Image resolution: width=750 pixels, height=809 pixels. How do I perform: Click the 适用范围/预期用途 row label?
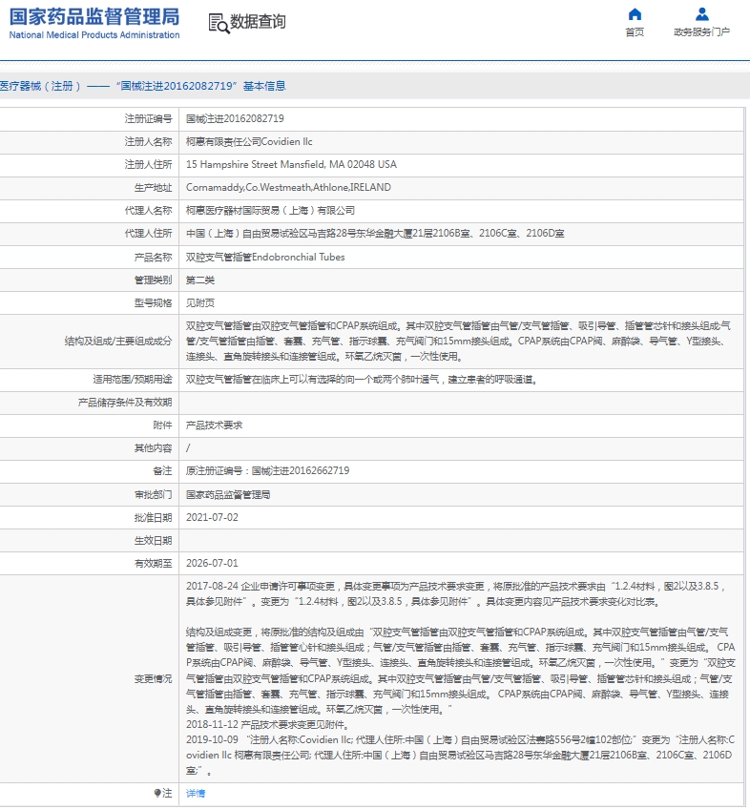133,380
